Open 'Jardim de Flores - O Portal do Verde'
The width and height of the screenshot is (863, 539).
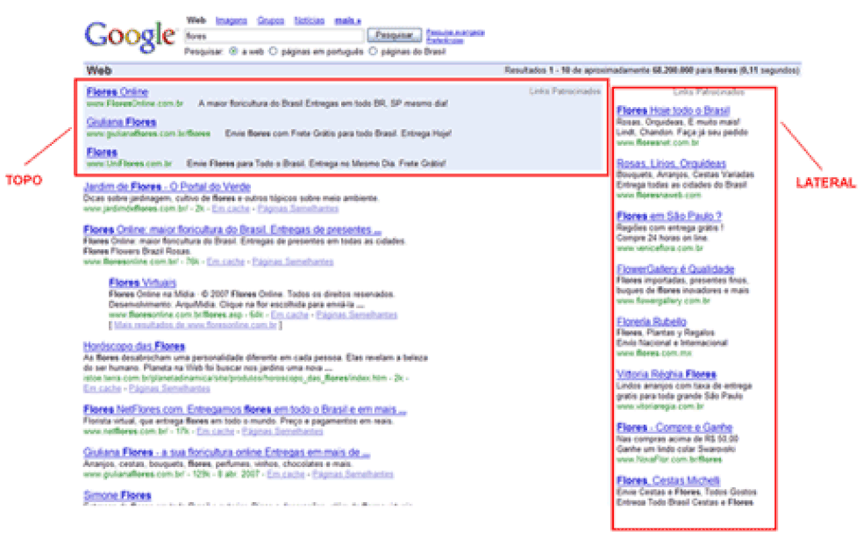pyautogui.click(x=167, y=187)
